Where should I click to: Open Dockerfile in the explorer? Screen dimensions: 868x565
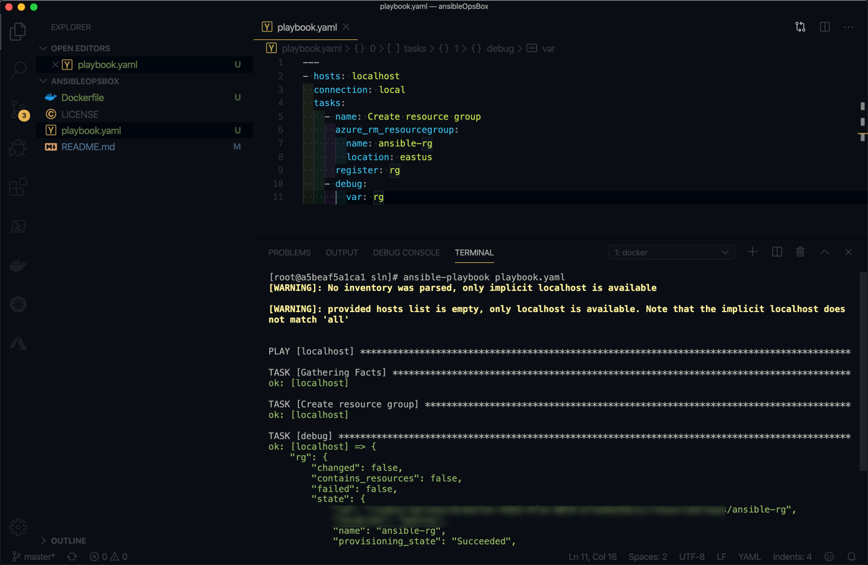click(82, 98)
